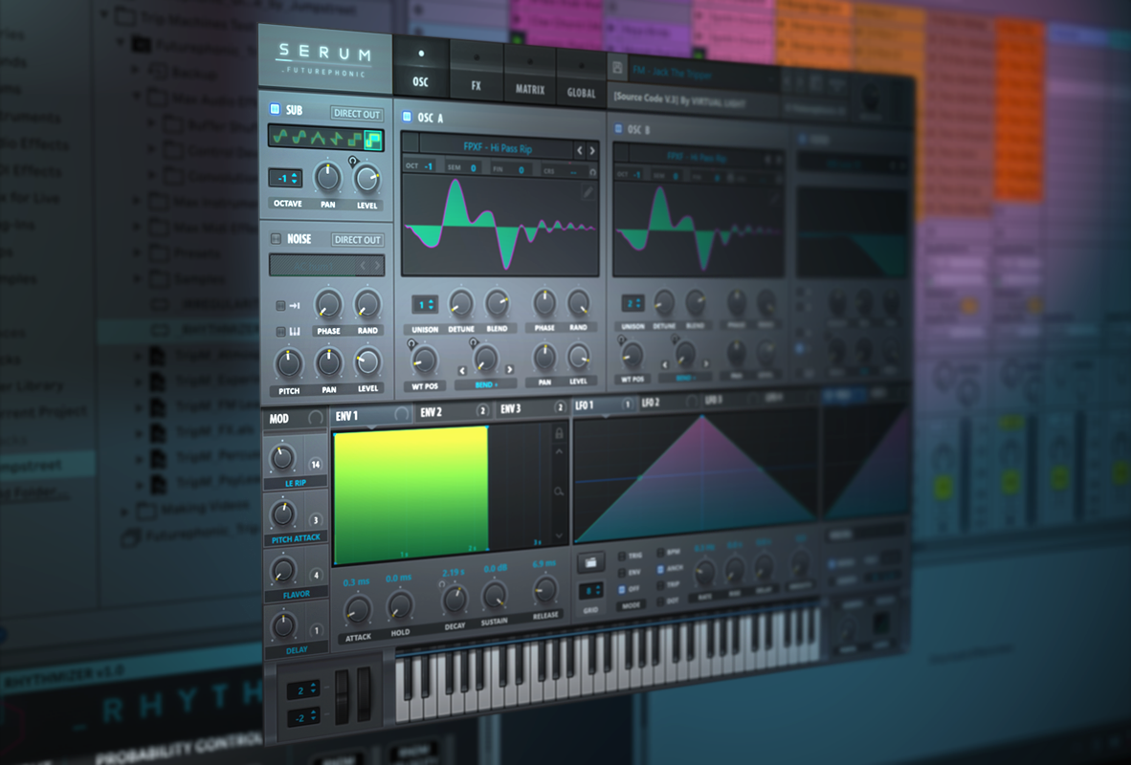Screen dimensions: 1131x765
Task: Click the envelope zoom magnifier icon
Action: coord(559,491)
